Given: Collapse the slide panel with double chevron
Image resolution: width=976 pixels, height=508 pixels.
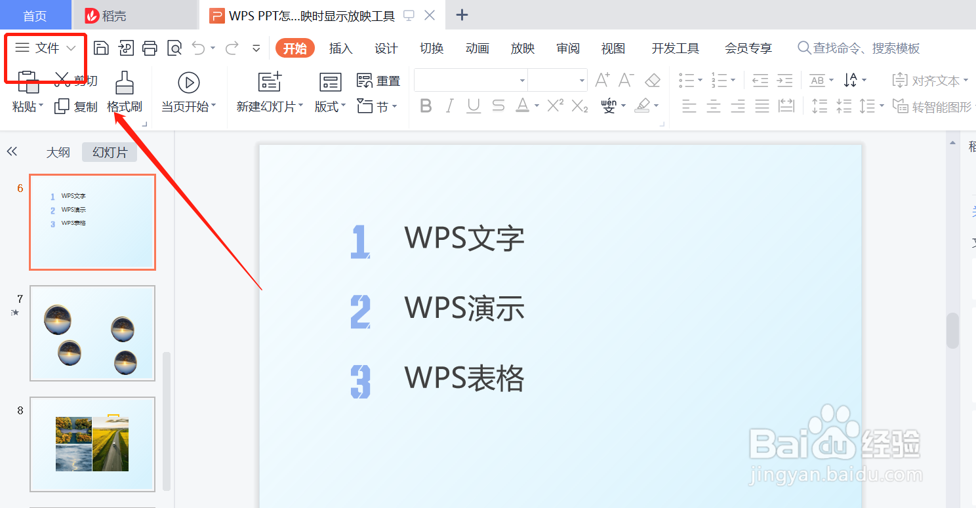Looking at the screenshot, I should 12,151.
